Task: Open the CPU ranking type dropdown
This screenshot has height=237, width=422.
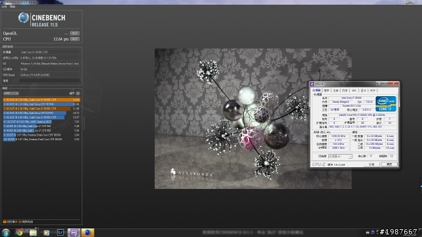Action: [x=11, y=93]
